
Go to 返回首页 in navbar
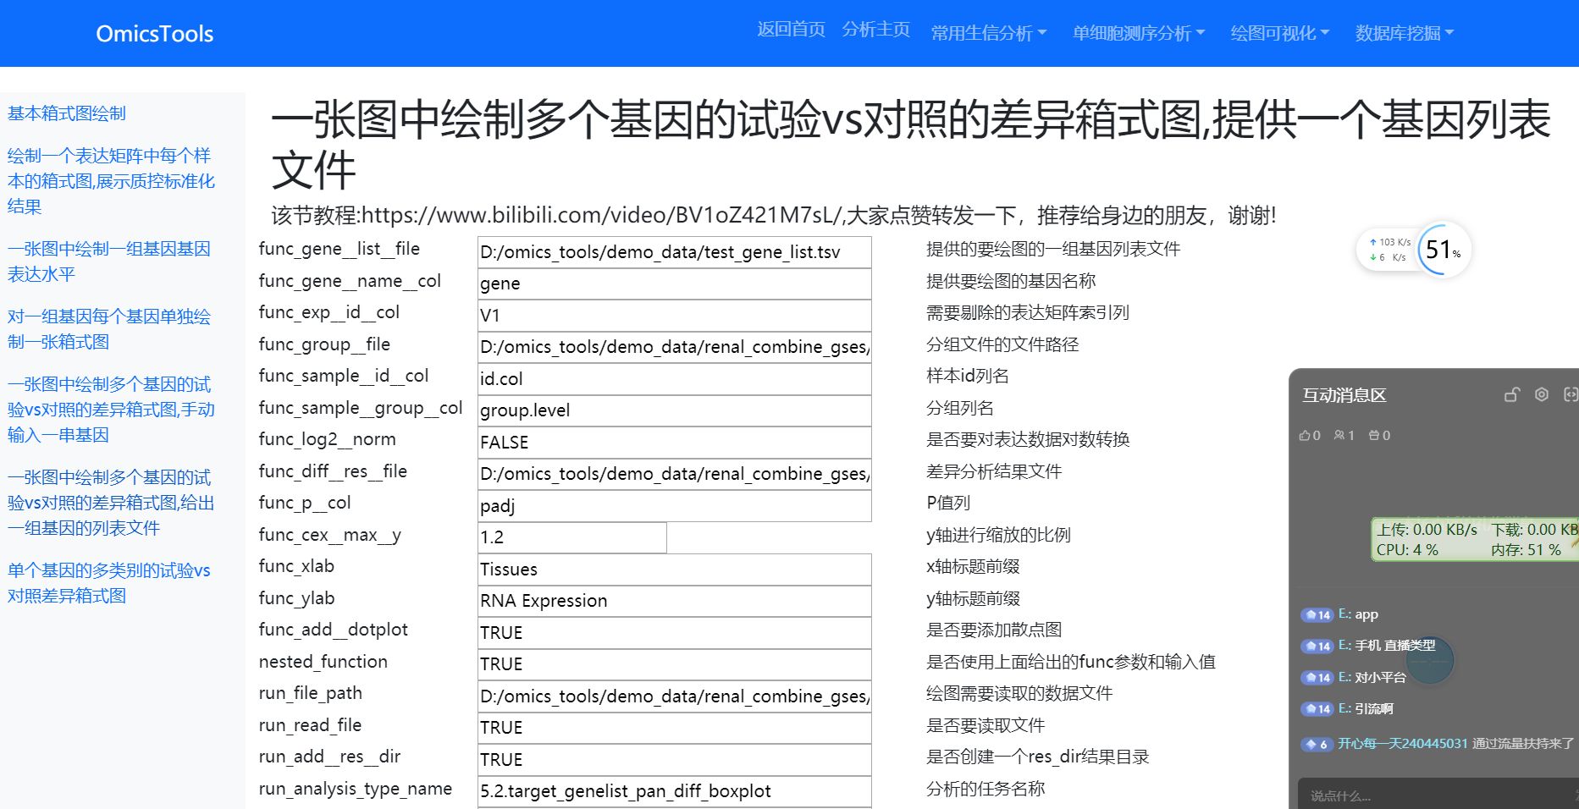point(791,30)
